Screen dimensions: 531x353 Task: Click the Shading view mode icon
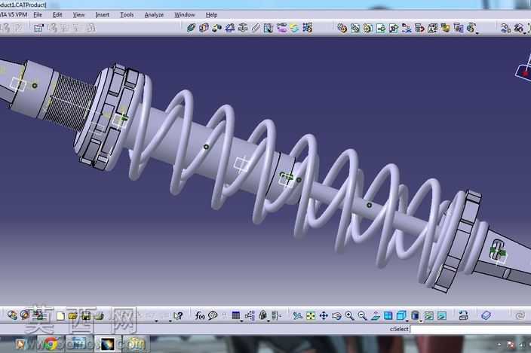tap(415, 316)
